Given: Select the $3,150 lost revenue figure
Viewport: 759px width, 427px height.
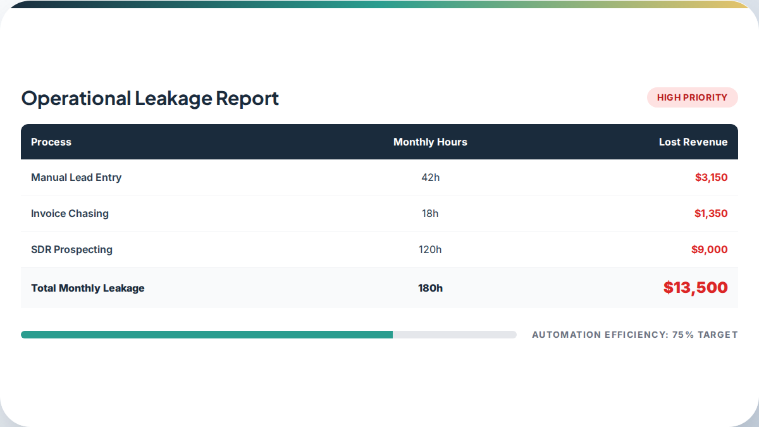Looking at the screenshot, I should pos(711,177).
